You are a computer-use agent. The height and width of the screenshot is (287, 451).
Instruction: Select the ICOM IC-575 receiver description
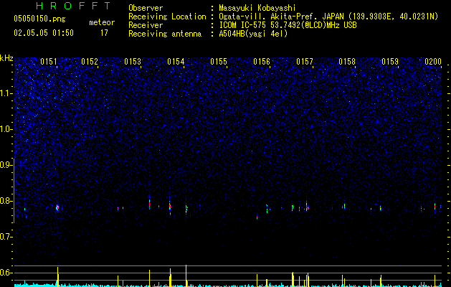coord(288,25)
